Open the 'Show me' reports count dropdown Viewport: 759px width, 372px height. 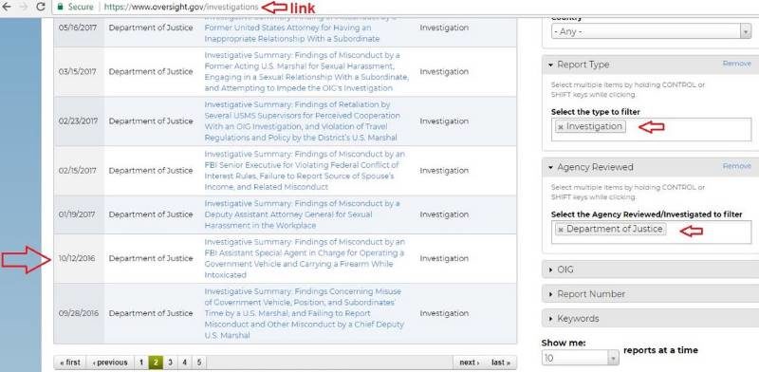click(x=581, y=358)
